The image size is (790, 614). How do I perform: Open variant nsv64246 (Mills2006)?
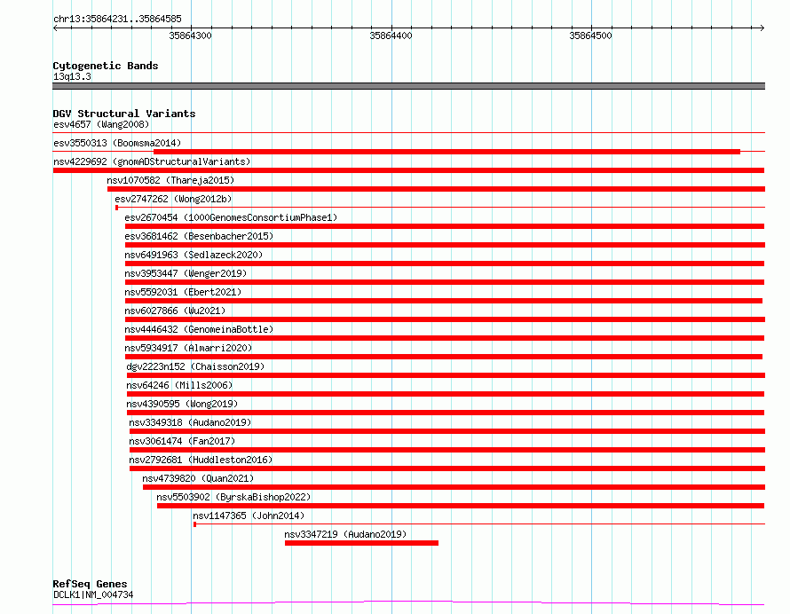point(179,385)
